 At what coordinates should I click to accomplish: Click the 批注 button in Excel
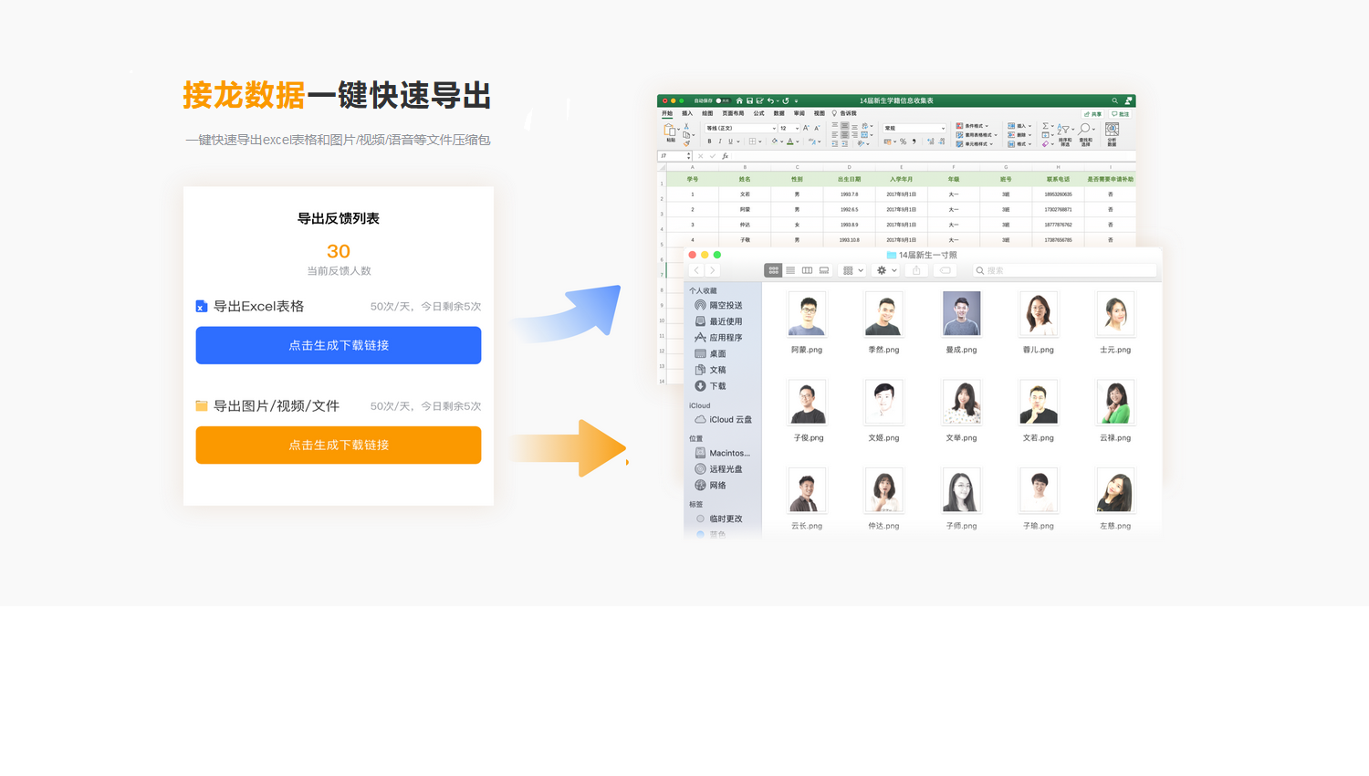[1121, 114]
